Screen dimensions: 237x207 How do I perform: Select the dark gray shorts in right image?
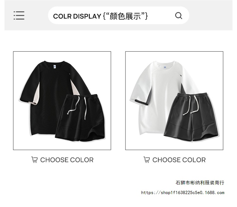191,117
